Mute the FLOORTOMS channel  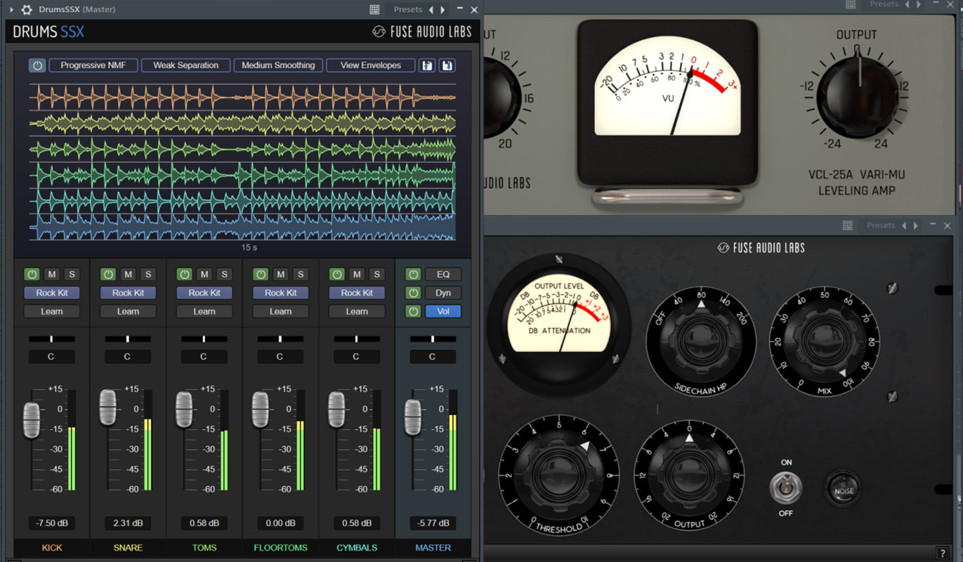click(x=280, y=275)
